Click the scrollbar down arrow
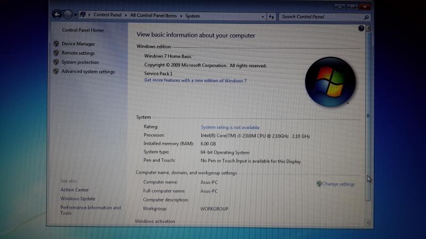Viewport: 426px width, 239px height. pos(367,223)
